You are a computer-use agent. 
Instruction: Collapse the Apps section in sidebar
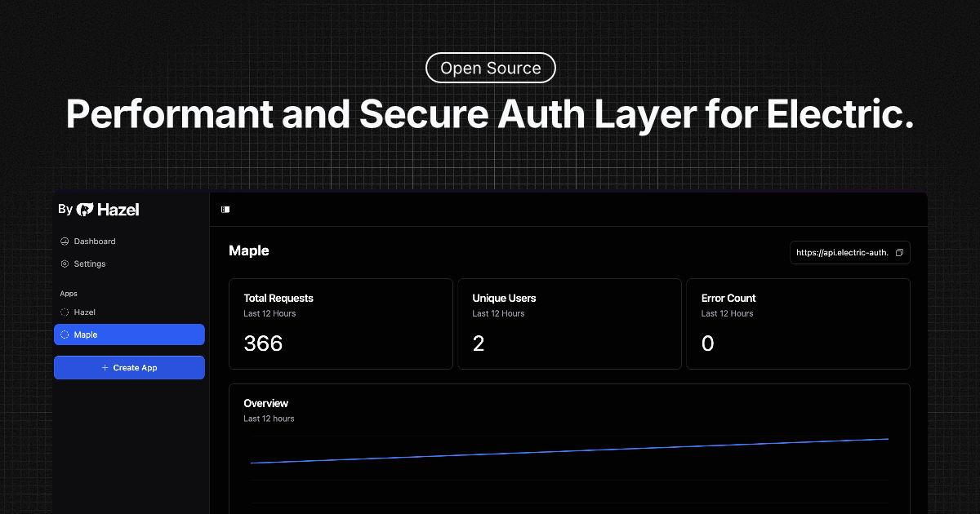tap(69, 293)
